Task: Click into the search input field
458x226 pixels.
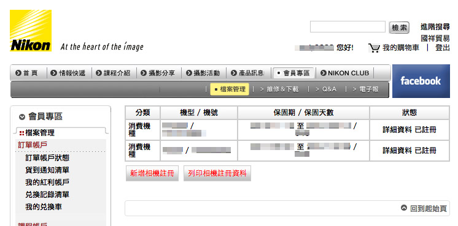Action: pyautogui.click(x=347, y=27)
